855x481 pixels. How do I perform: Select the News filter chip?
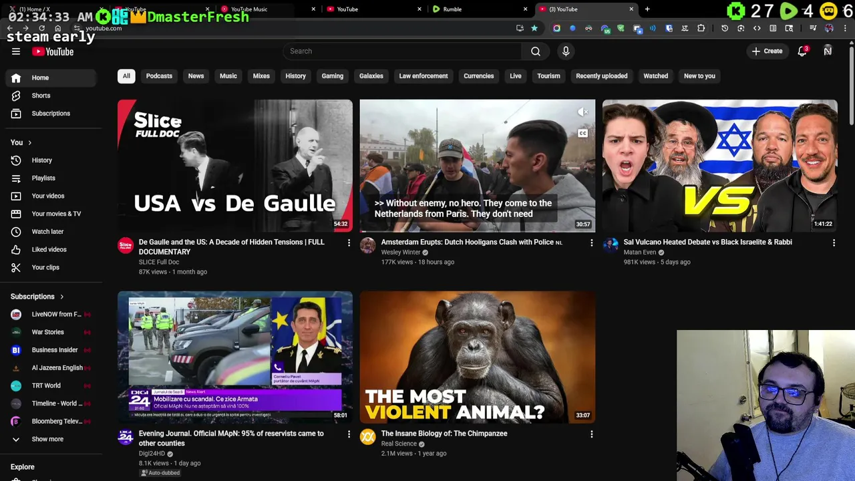pyautogui.click(x=196, y=76)
